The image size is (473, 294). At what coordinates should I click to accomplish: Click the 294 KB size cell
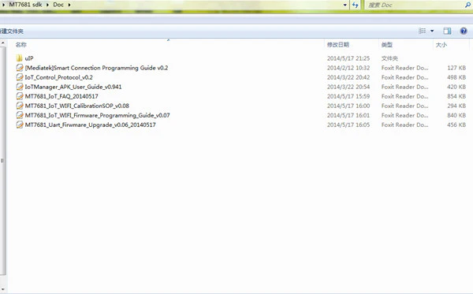click(456, 106)
